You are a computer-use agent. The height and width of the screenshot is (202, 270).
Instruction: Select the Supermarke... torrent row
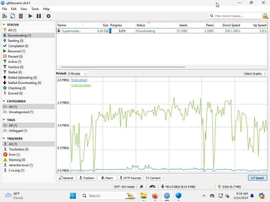tap(162, 31)
